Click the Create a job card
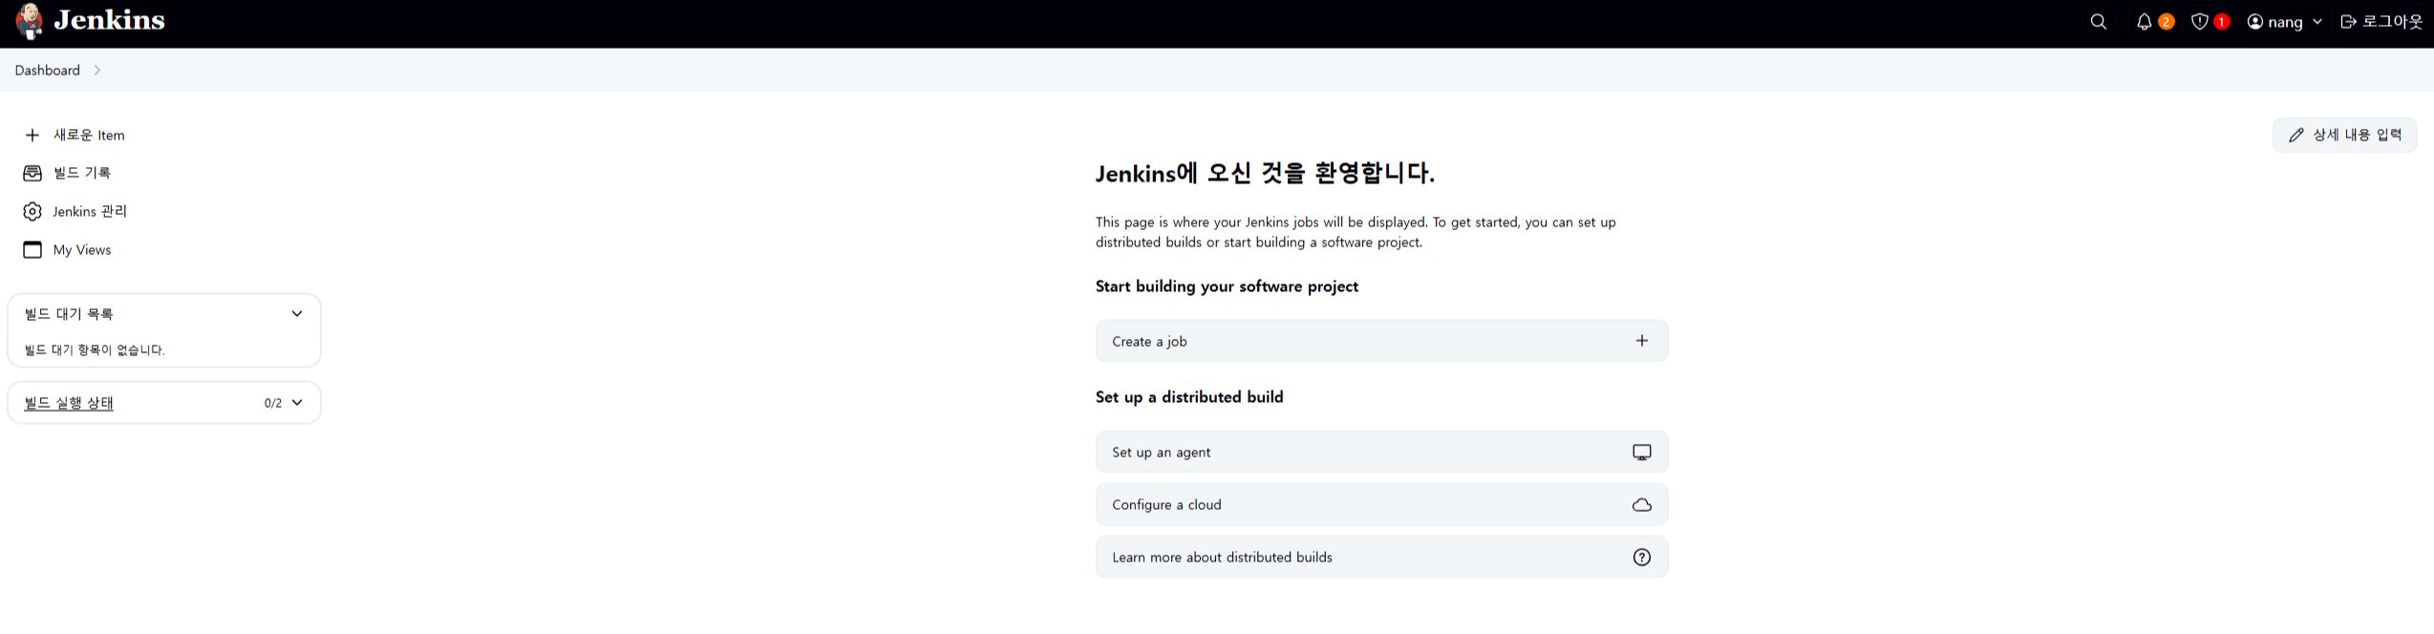 click(1381, 342)
